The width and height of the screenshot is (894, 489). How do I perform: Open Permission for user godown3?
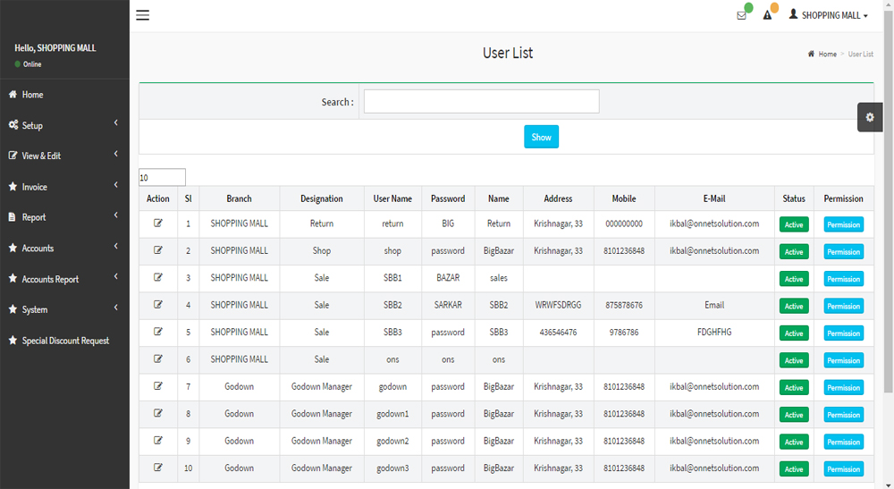click(843, 469)
